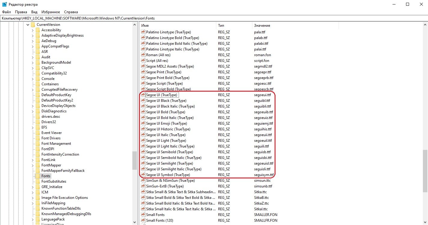The height and width of the screenshot is (225, 428).
Task: Click the tree pane scroll-down arrow
Action: tap(135, 222)
